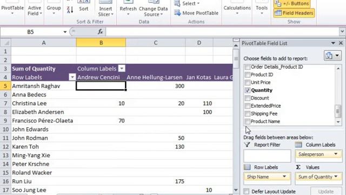
Task: Uncheck the Quantity field
Action: 248,90
